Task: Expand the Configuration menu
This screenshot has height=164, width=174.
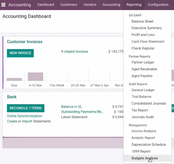Action: 158,5
